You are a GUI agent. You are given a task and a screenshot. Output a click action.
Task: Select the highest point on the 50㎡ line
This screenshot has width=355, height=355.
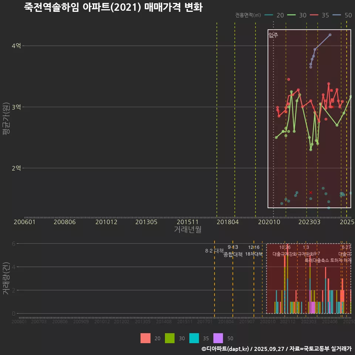(x=330, y=35)
